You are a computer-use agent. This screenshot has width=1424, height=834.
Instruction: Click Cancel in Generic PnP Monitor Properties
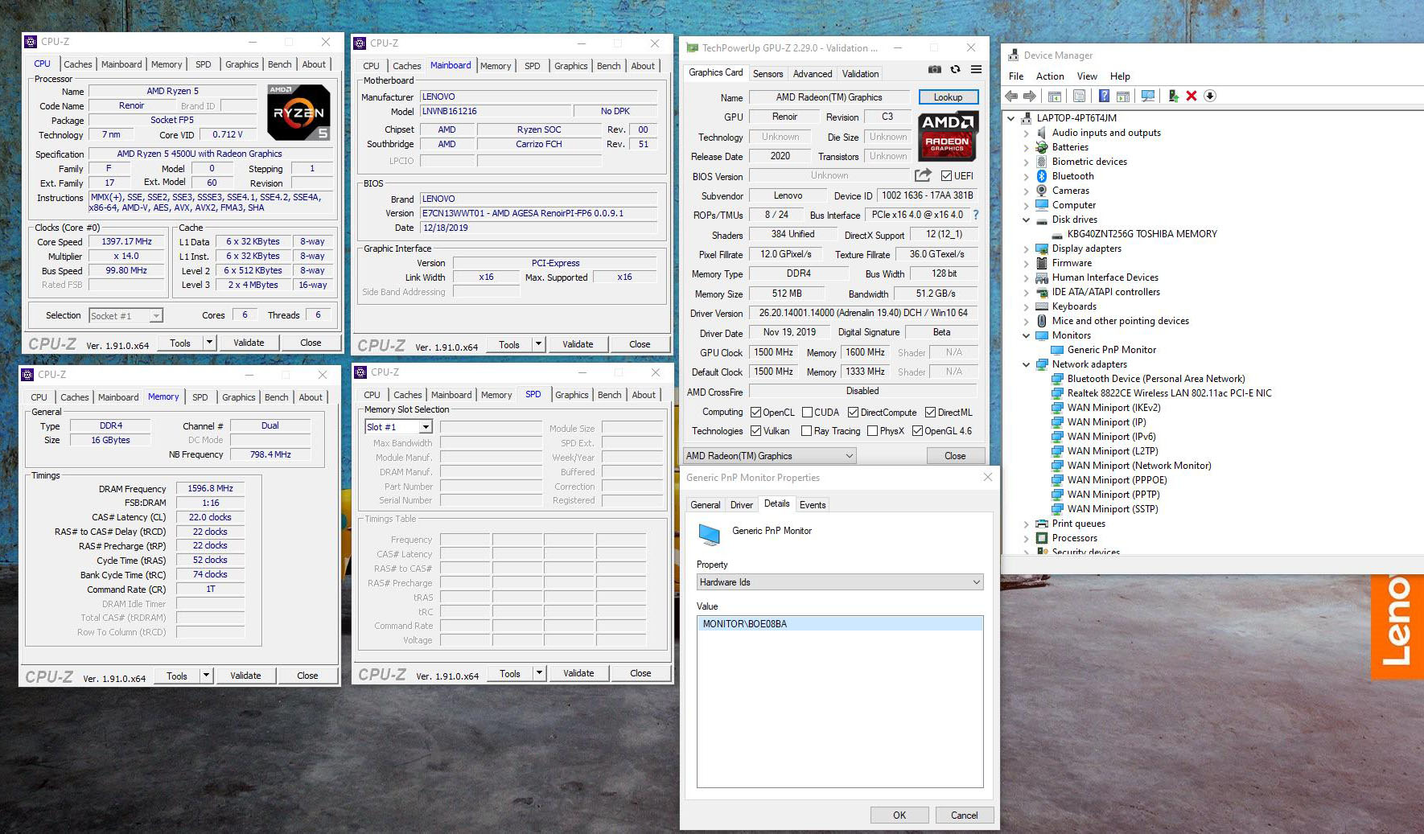[x=965, y=815]
